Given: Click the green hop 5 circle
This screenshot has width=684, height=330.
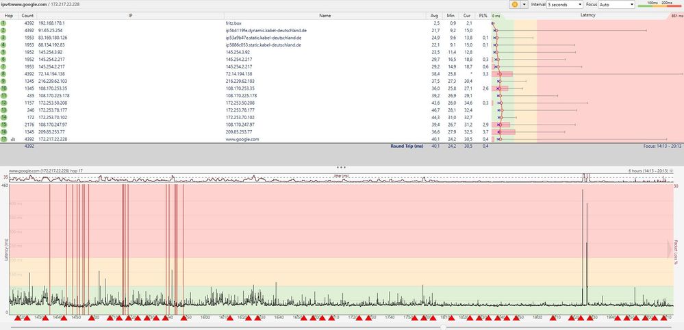Looking at the screenshot, I should [3, 52].
